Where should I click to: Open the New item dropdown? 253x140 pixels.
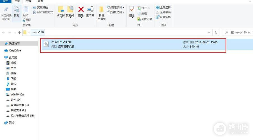point(116,8)
